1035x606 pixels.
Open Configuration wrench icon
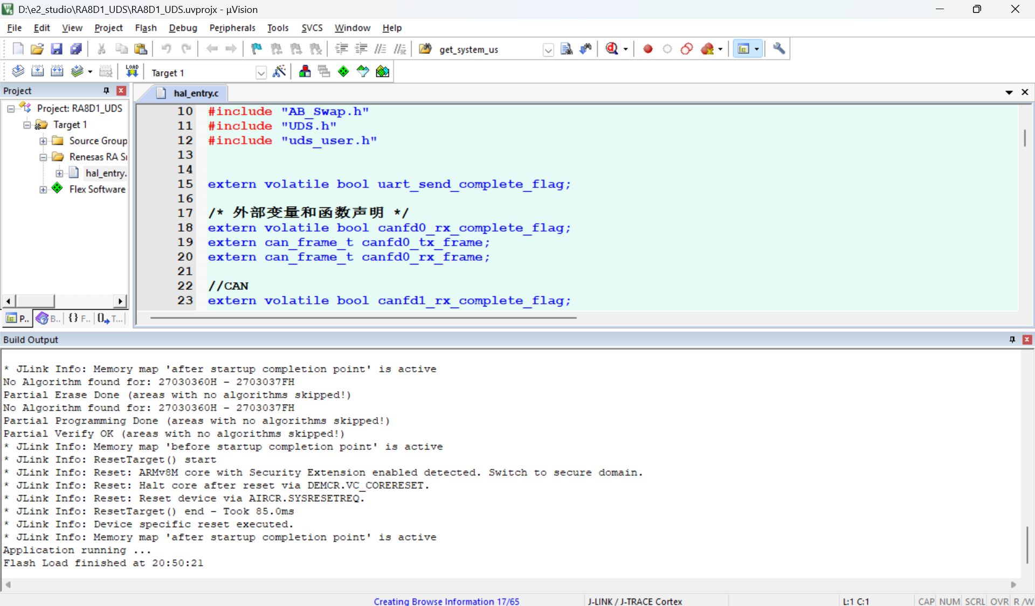pos(779,49)
